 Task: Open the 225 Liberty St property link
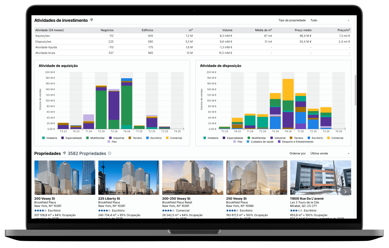coord(109,199)
